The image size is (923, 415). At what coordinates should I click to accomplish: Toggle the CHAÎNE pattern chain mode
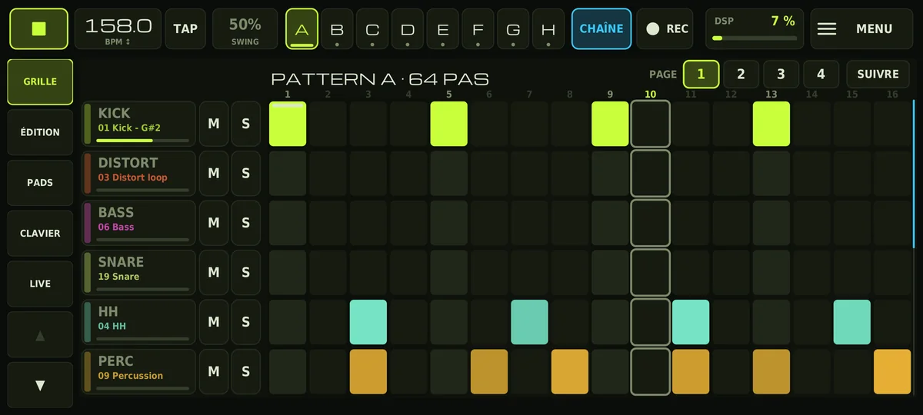[601, 28]
